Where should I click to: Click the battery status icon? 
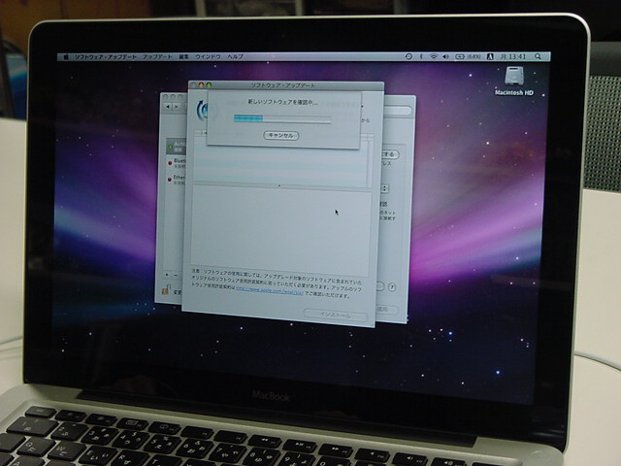(460, 56)
